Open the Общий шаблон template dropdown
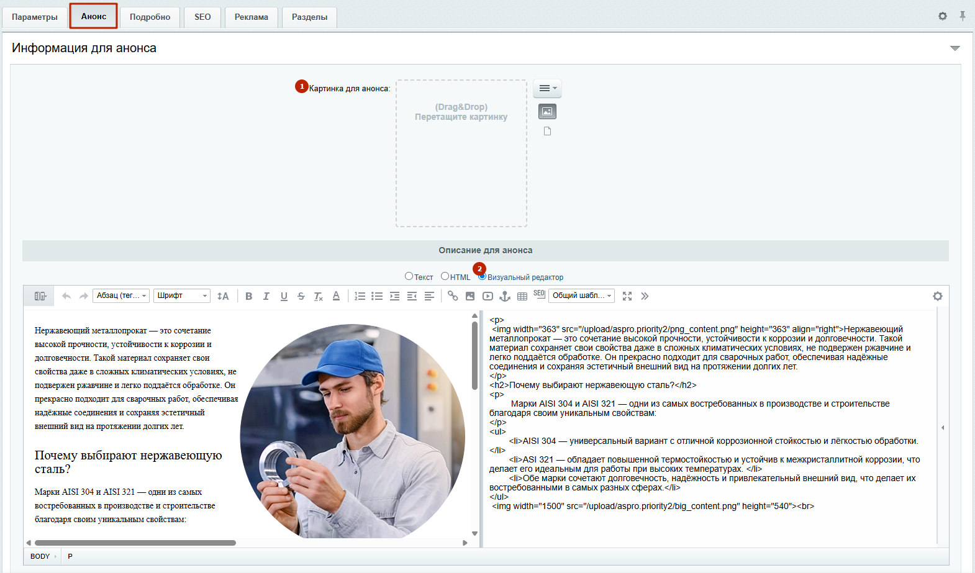 coord(582,296)
